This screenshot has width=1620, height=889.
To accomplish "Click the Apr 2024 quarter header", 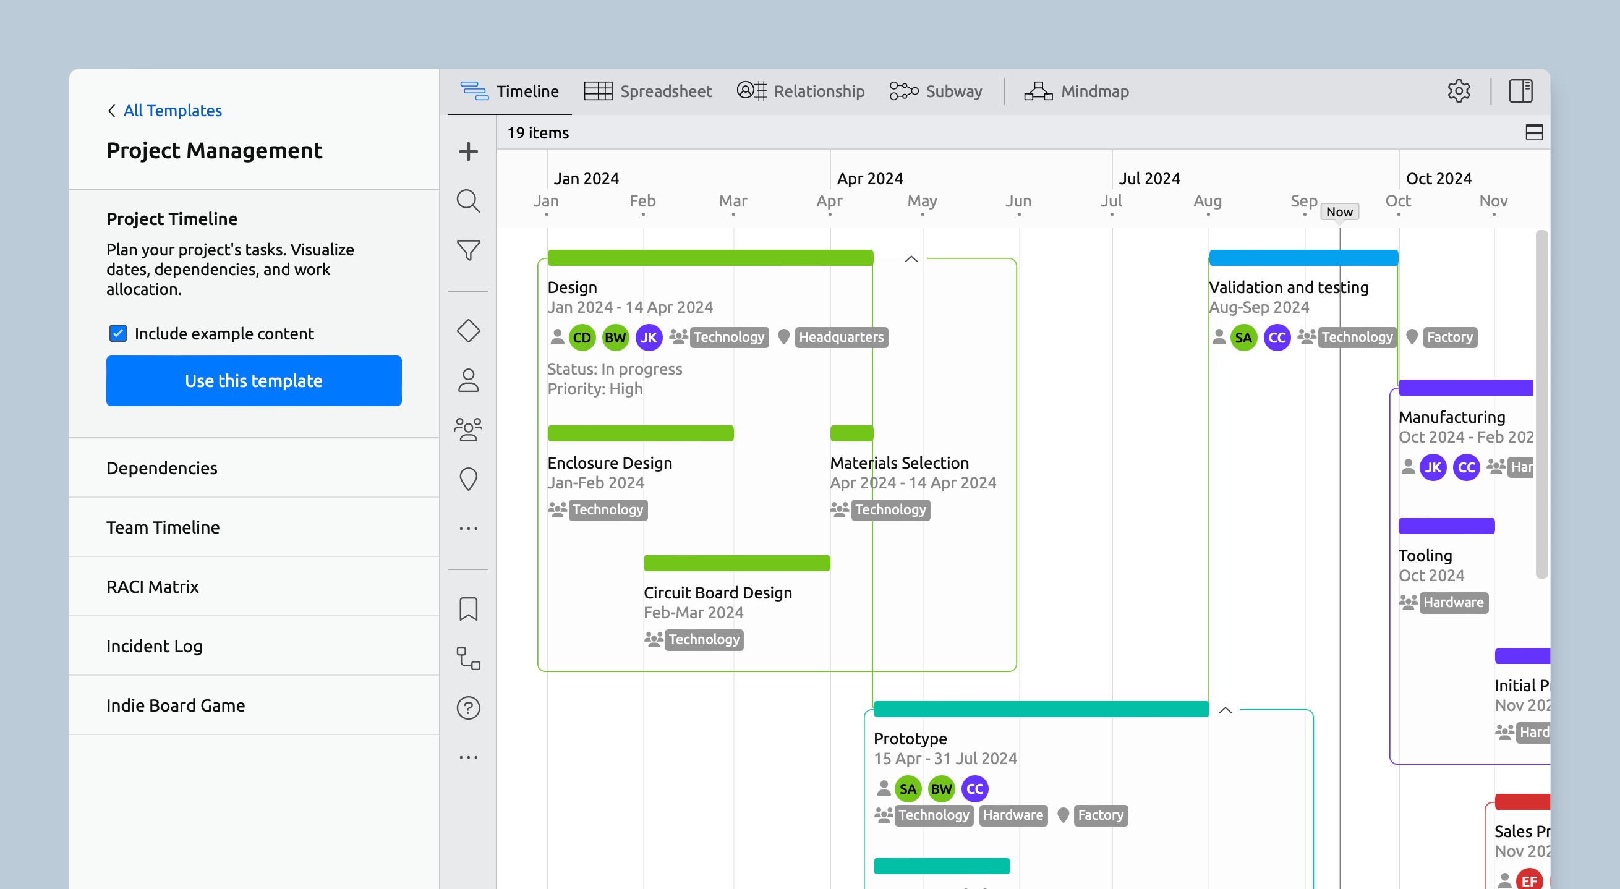I will click(x=870, y=179).
